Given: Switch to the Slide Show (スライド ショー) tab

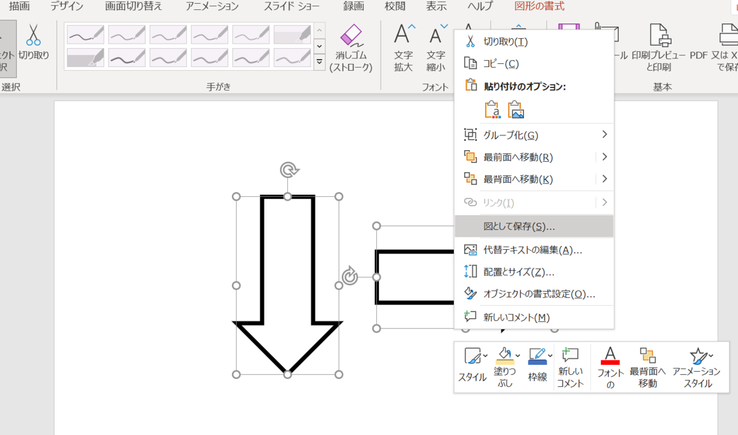Looking at the screenshot, I should click(292, 7).
